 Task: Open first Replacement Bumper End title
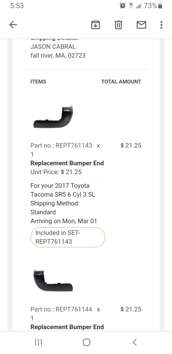coord(67,163)
